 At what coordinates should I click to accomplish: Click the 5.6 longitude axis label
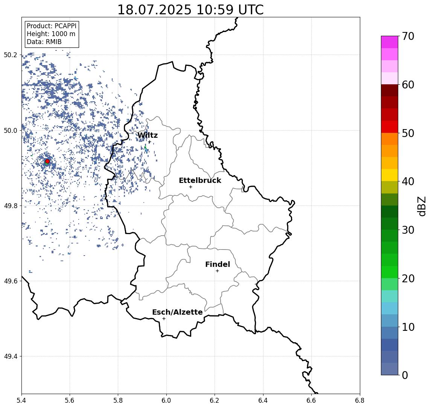(x=70, y=400)
